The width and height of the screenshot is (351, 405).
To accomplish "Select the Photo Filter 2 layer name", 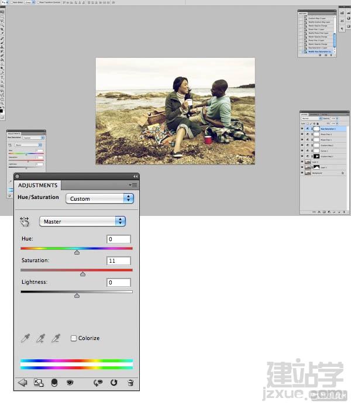I will 326,134.
